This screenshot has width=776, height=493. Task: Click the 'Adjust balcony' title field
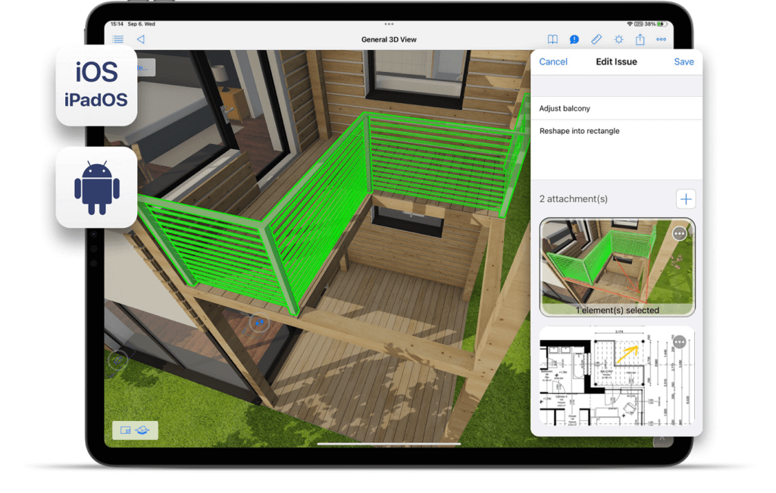click(x=616, y=108)
